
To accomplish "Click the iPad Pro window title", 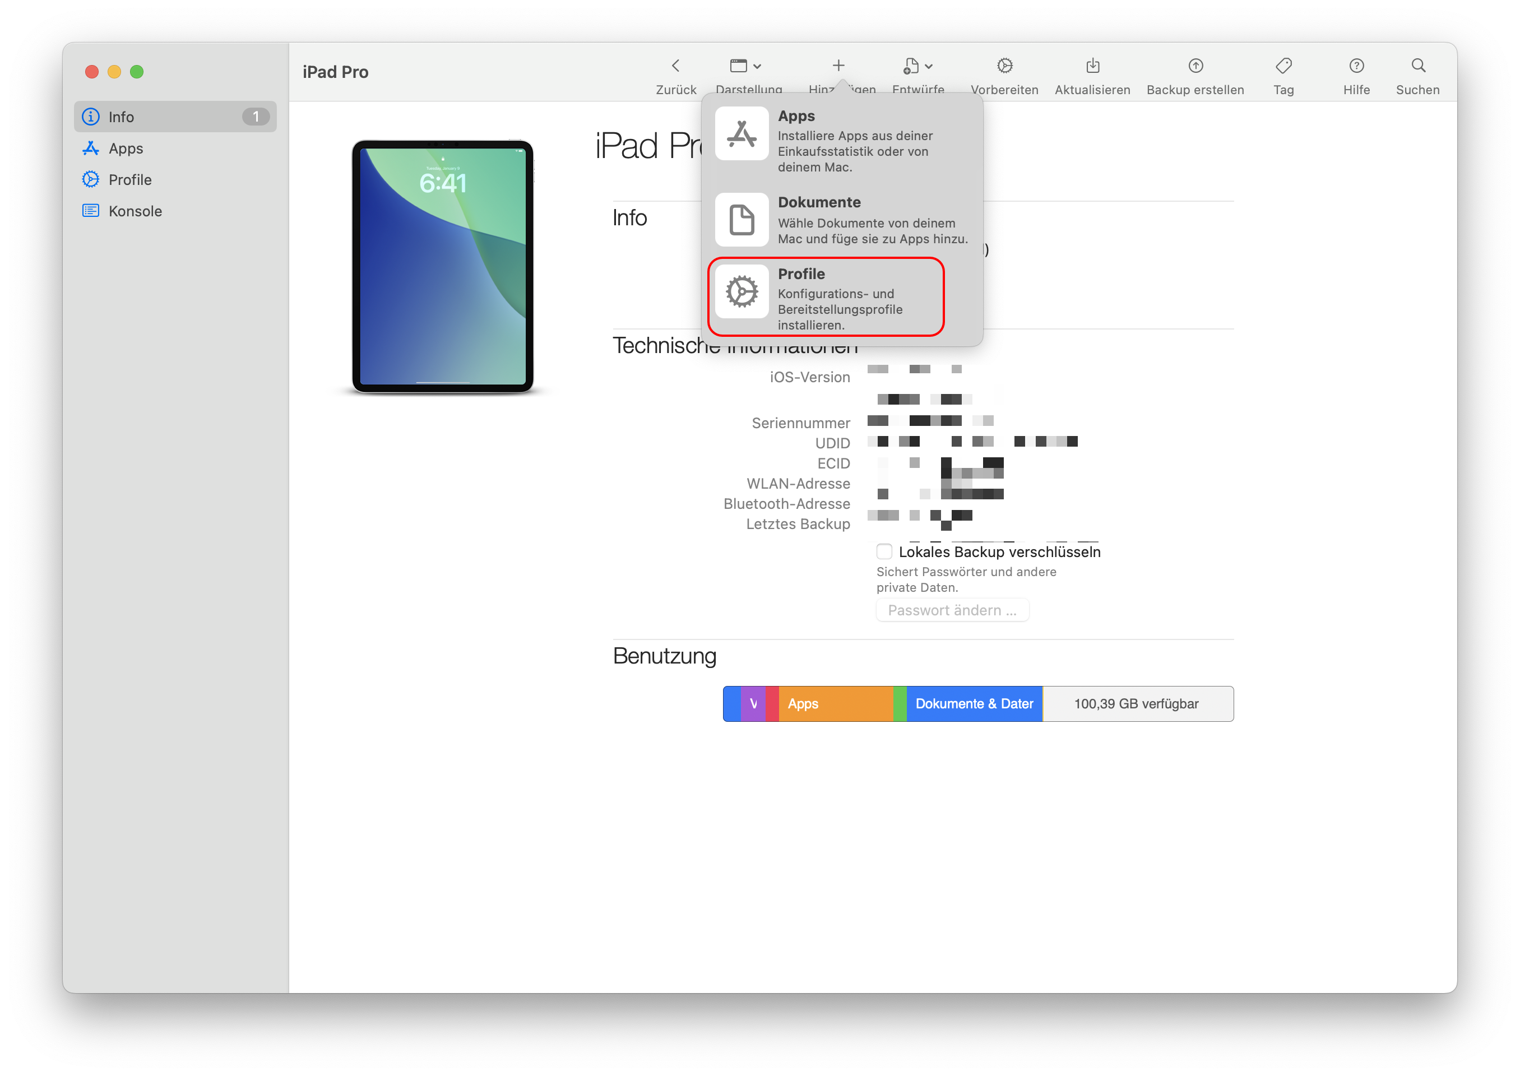I will click(335, 72).
